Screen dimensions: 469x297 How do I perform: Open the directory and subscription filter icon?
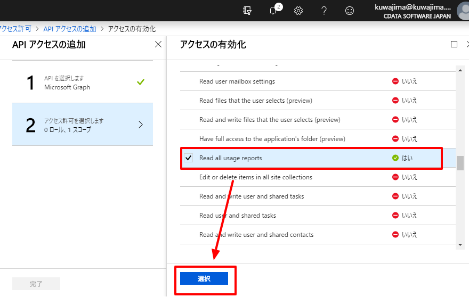(x=247, y=11)
